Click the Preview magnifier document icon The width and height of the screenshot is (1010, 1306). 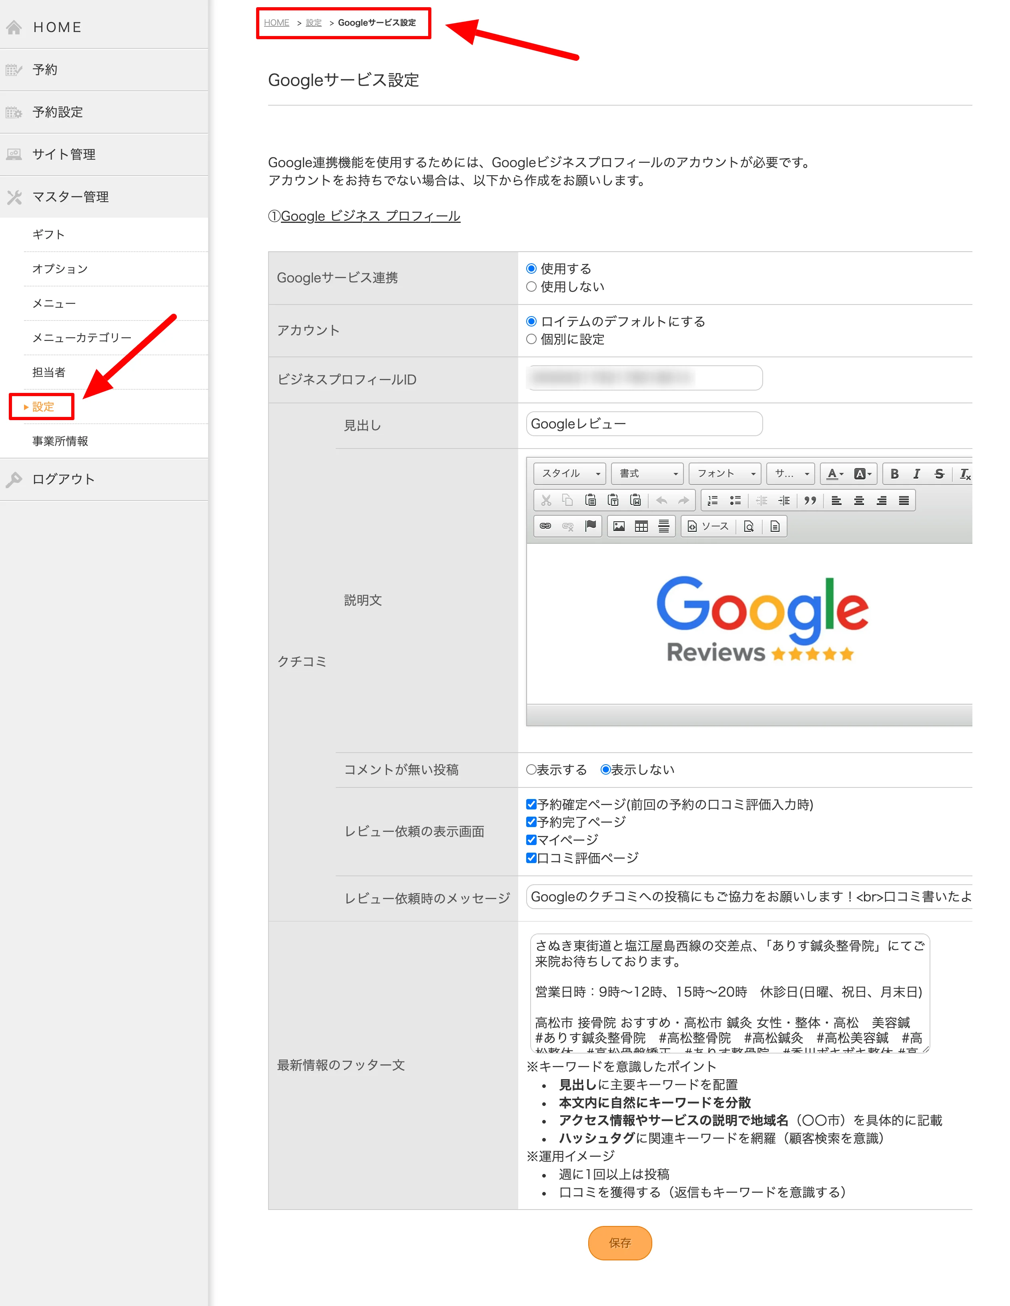click(749, 526)
